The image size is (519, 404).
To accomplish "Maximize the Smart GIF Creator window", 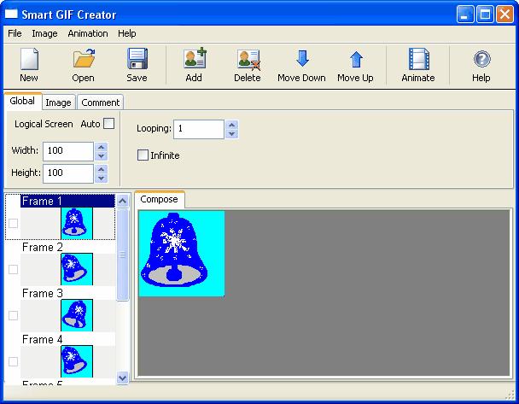I will click(485, 15).
